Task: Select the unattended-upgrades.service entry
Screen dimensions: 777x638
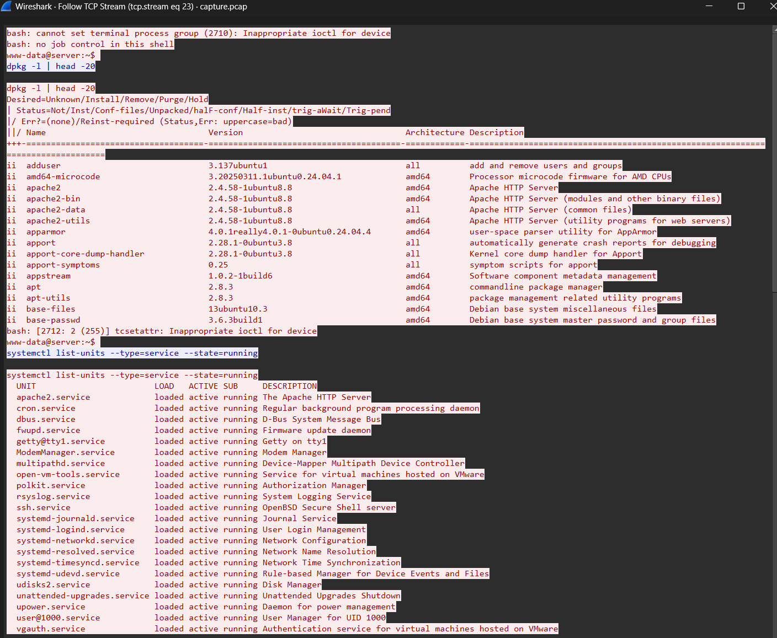Action: pyautogui.click(x=83, y=595)
